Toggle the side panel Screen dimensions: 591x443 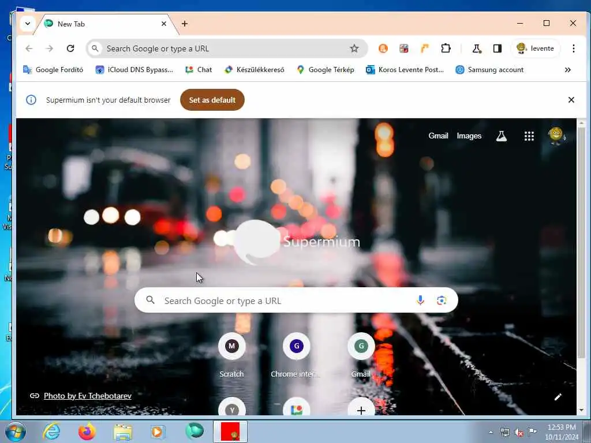(x=498, y=48)
